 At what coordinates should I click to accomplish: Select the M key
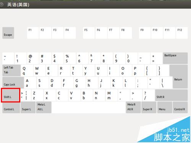(112, 95)
